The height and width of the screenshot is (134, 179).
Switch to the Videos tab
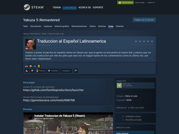92,26
